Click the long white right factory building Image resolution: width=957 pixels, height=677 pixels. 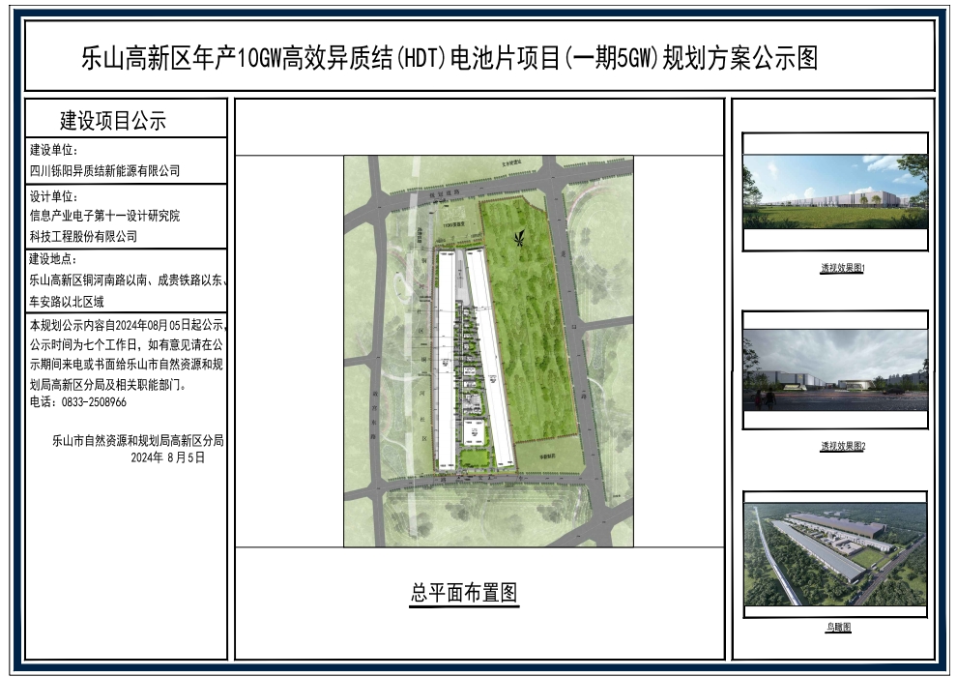point(491,358)
